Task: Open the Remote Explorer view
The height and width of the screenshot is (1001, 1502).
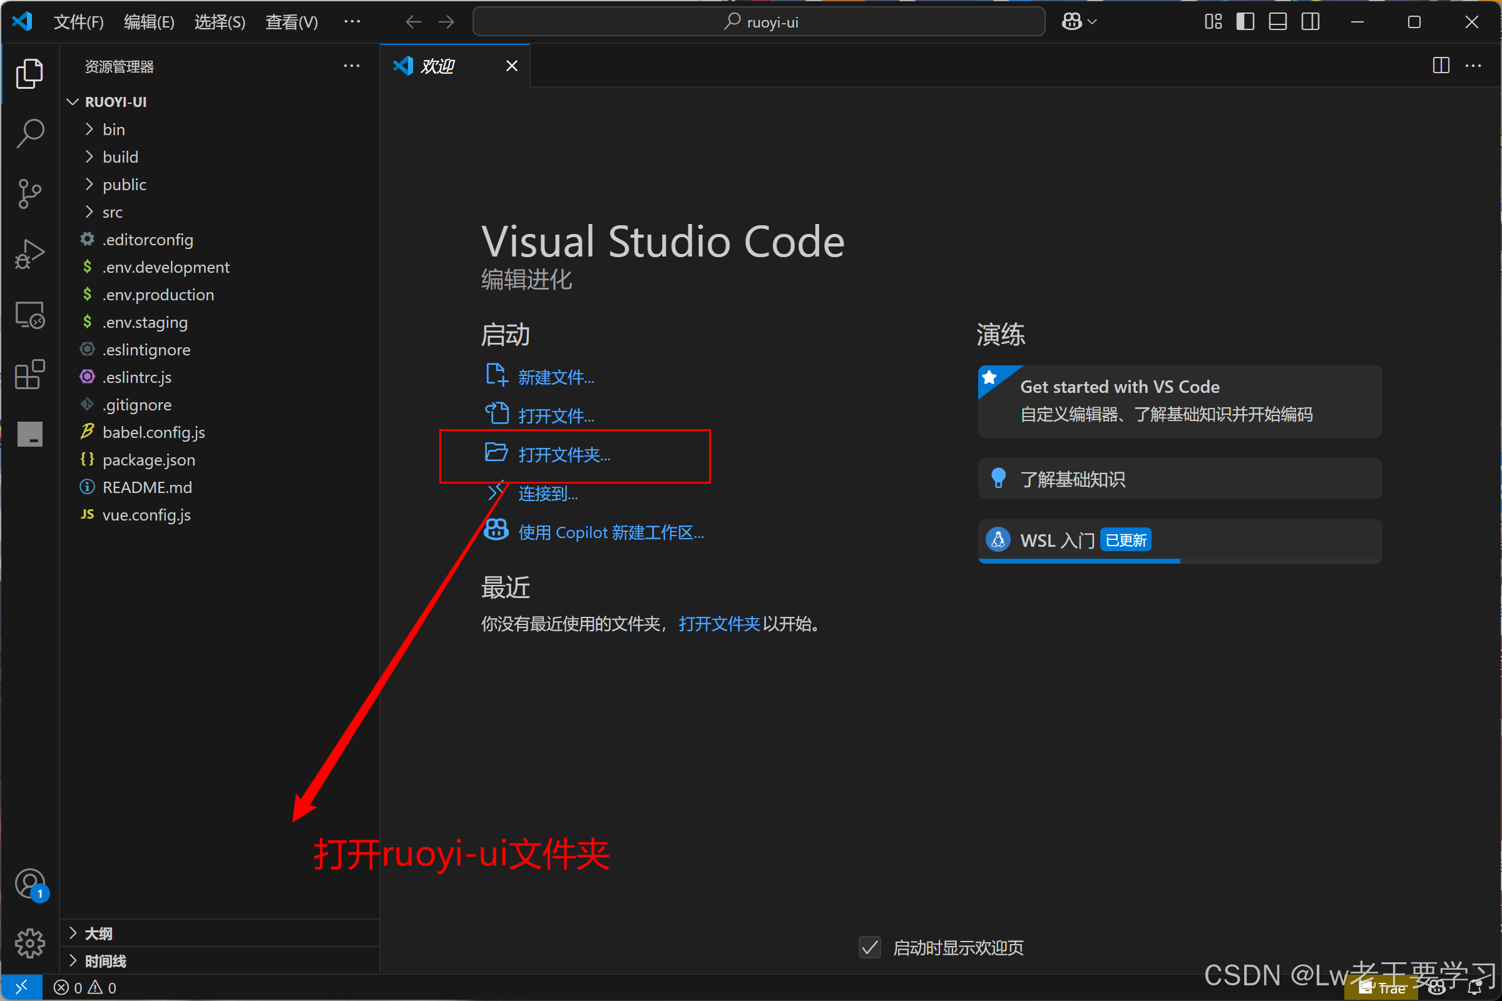Action: tap(29, 315)
